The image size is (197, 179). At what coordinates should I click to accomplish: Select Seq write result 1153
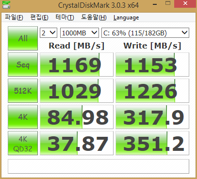152,65
